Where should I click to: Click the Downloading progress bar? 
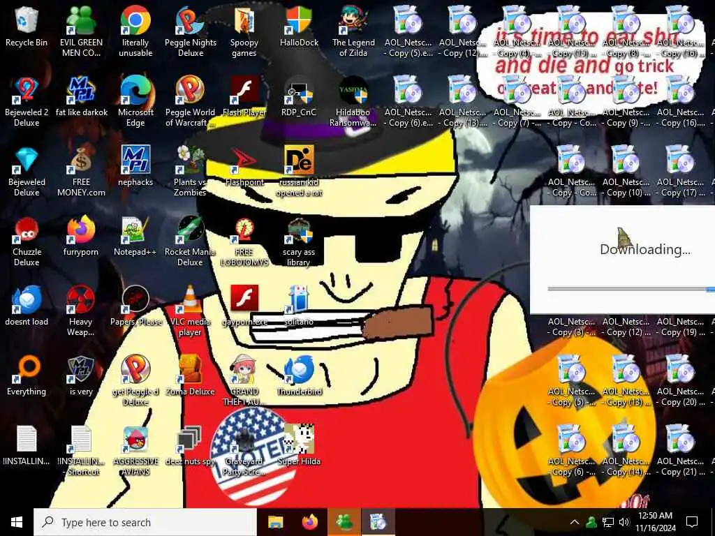coord(631,289)
